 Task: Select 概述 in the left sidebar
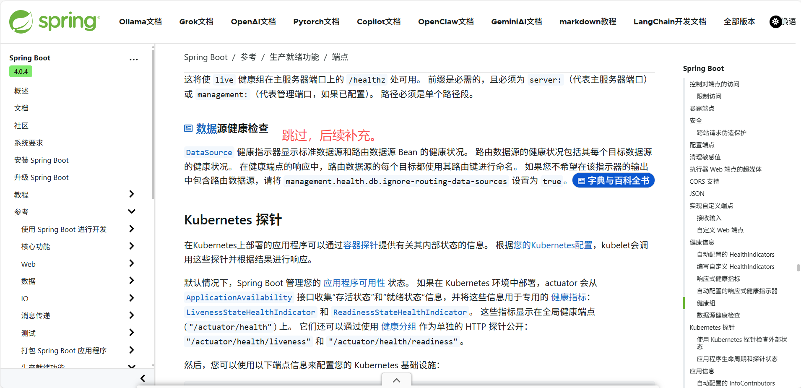coord(21,91)
